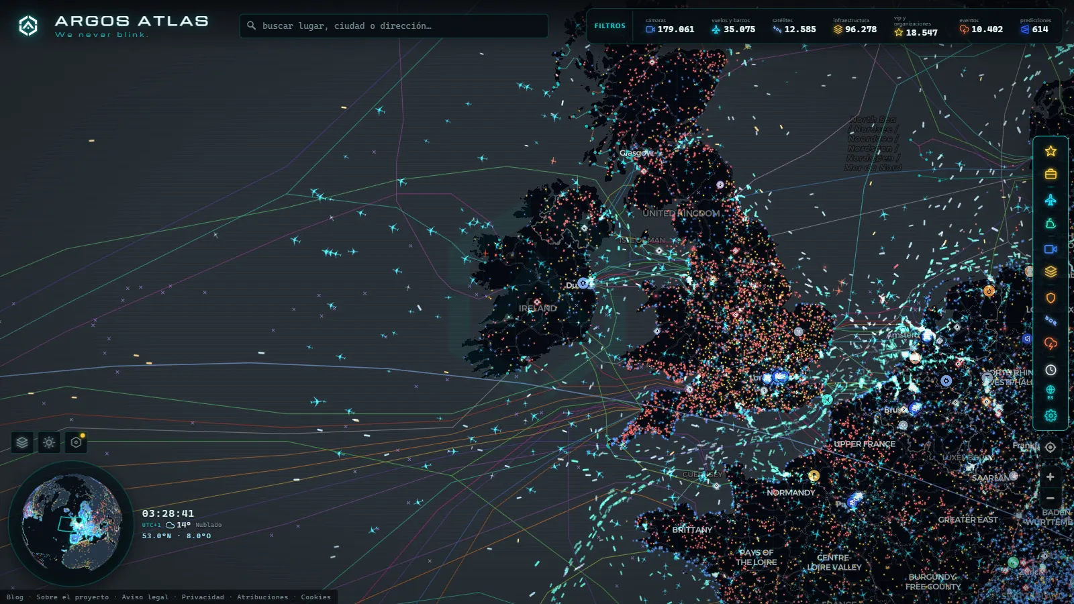The height and width of the screenshot is (604, 1074).
Task: Toggle the predicciones filter showing 614
Action: tap(1036, 26)
